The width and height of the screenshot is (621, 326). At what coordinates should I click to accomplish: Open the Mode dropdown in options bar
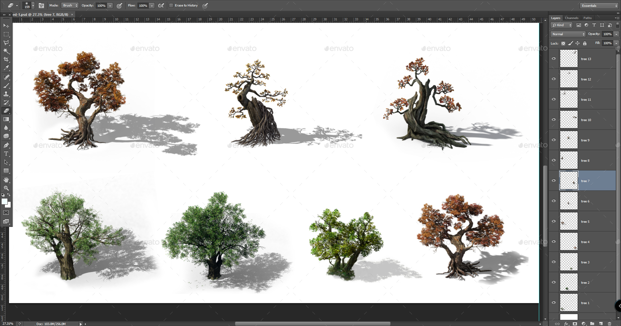70,5
